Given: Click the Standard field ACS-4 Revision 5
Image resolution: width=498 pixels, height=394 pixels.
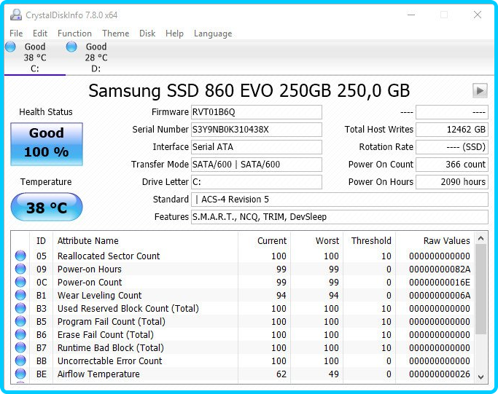Looking at the screenshot, I should click(340, 200).
